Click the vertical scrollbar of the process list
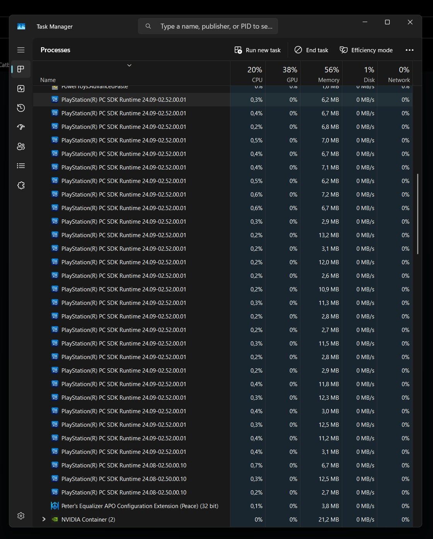This screenshot has height=539, width=433. coord(418,214)
